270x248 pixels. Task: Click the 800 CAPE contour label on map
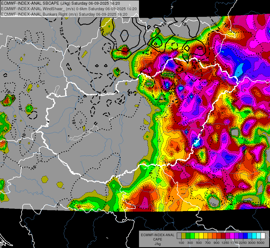click(x=146, y=187)
